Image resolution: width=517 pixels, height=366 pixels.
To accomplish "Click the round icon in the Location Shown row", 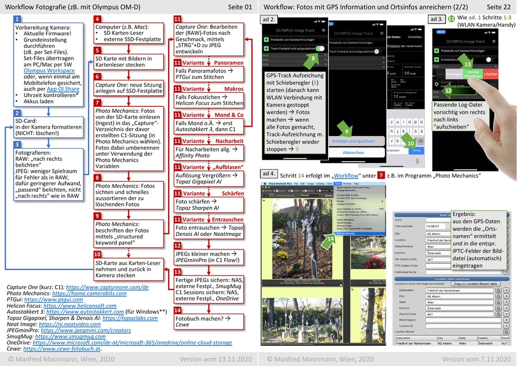I will [x=506, y=331].
